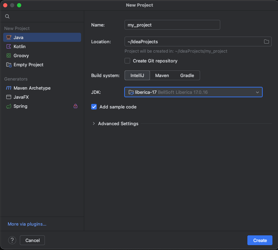Viewport: 278px width, 250px height.
Task: Click the New Project sidebar header
Action: click(x=17, y=29)
